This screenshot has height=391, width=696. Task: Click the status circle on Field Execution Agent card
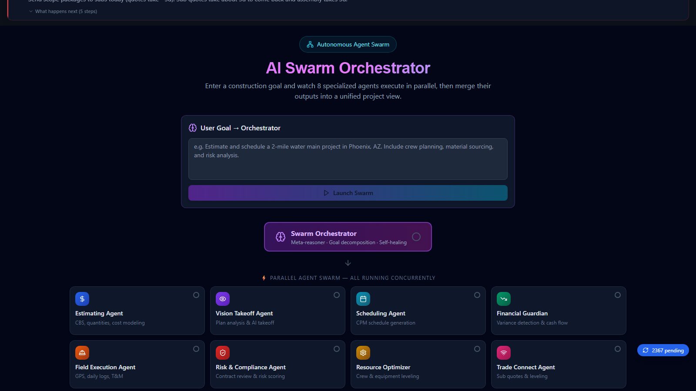coord(196,349)
